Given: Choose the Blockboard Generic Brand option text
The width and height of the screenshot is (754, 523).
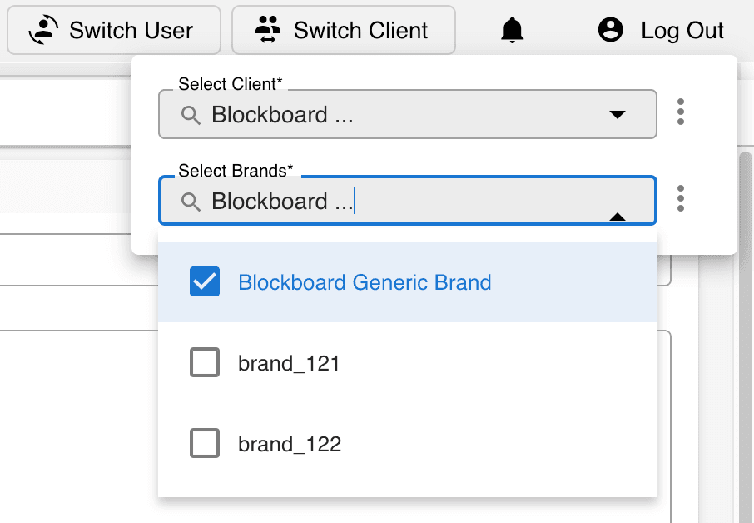Looking at the screenshot, I should (x=365, y=282).
